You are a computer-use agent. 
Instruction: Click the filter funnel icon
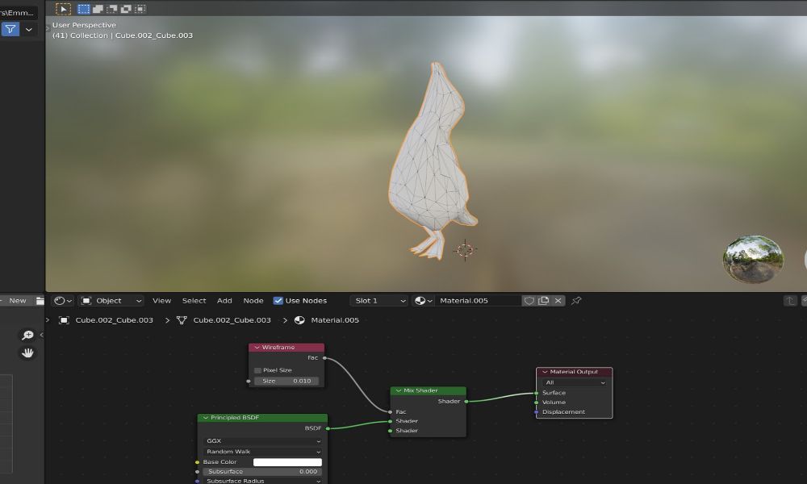point(10,29)
